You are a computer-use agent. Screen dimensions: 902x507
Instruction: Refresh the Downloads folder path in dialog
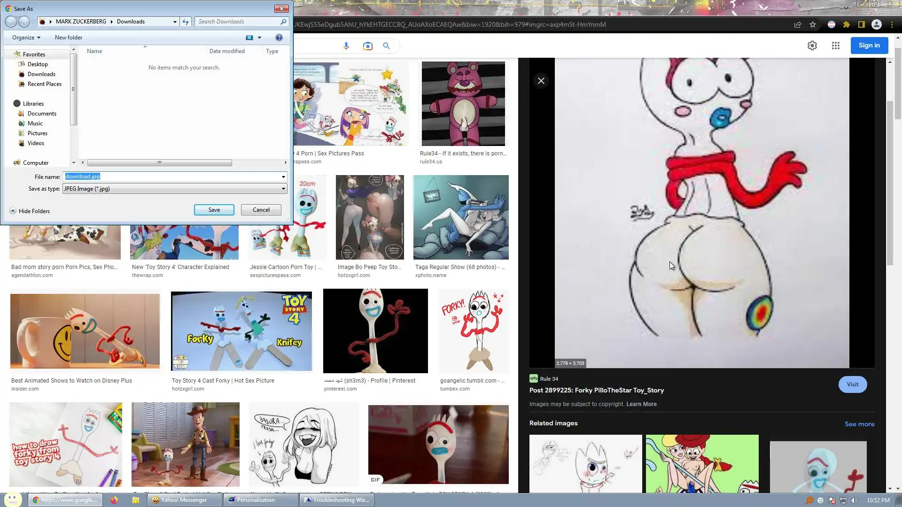[x=186, y=22]
